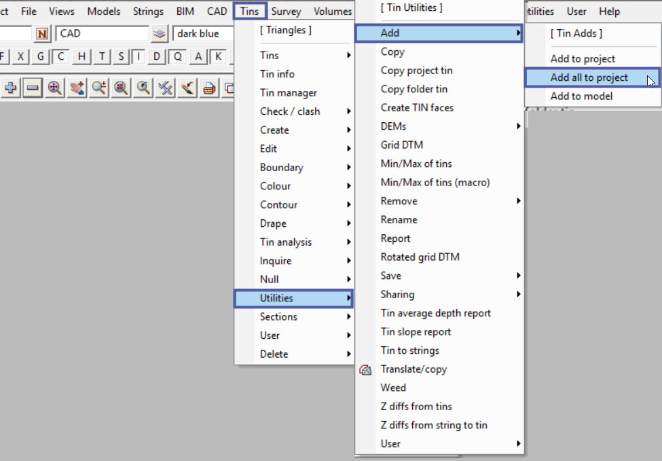This screenshot has width=662, height=461.
Task: Click the red minus icon in the view toolbar
Action: [33, 88]
